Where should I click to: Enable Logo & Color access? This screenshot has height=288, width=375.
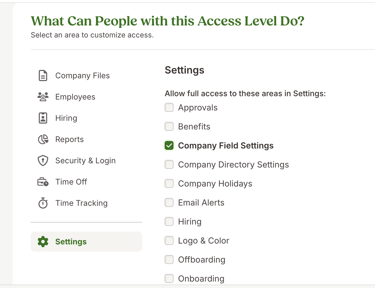pos(169,240)
